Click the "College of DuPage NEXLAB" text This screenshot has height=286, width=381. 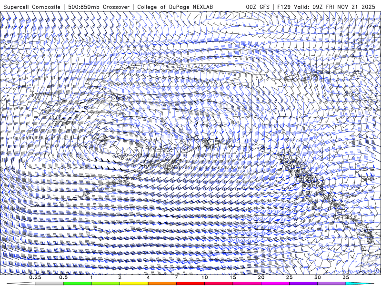(x=175, y=7)
